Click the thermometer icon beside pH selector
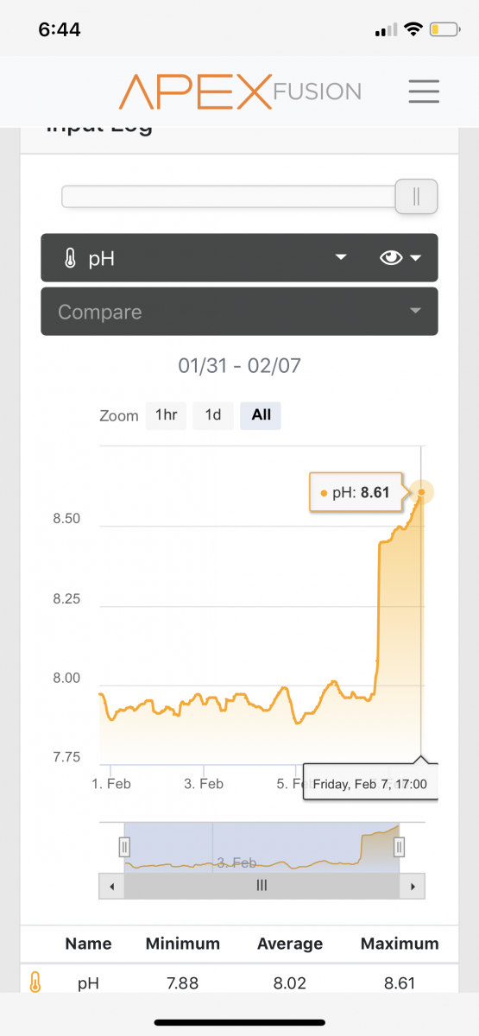This screenshot has width=479, height=1036. coord(71,258)
